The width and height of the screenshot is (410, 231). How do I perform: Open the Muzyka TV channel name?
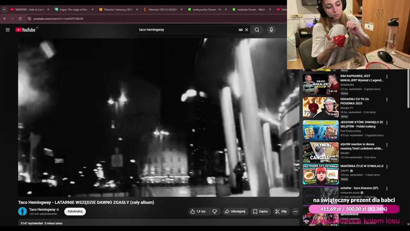[347, 108]
